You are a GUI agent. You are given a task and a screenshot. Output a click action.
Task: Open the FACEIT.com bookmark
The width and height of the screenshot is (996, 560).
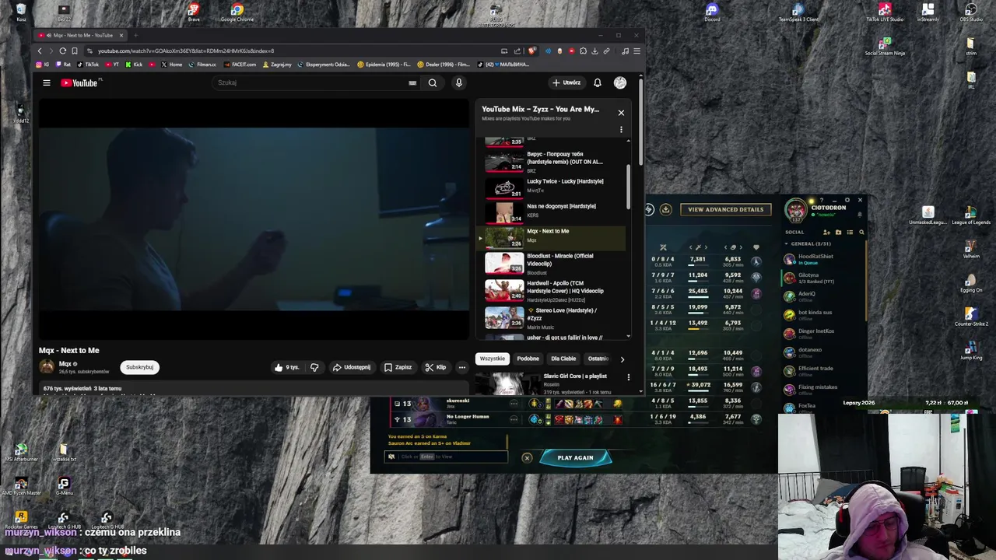[x=240, y=65]
